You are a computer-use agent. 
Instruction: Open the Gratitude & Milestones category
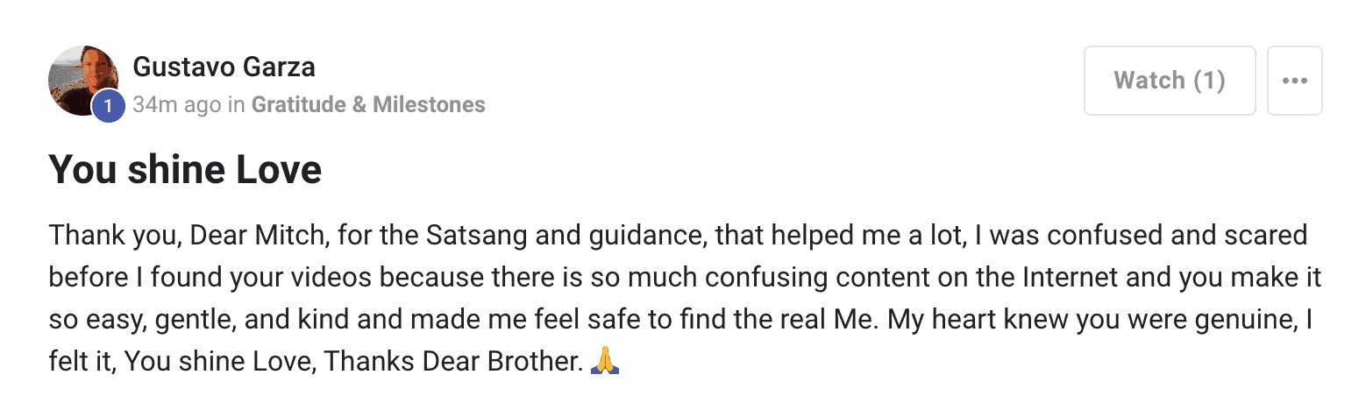(368, 105)
